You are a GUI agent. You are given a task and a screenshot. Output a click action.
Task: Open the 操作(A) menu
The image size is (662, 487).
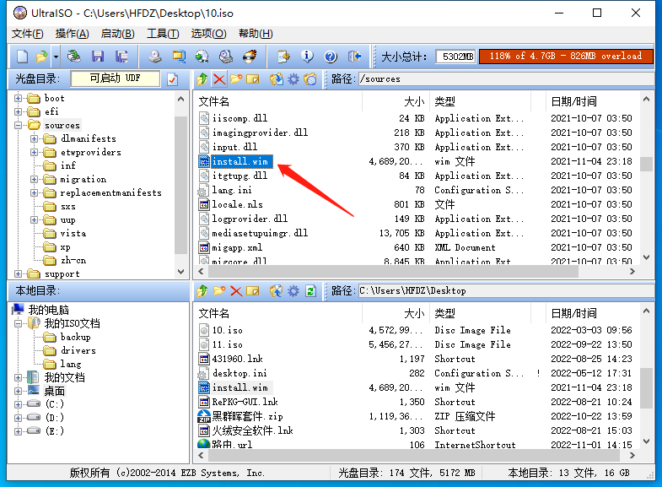(73, 34)
